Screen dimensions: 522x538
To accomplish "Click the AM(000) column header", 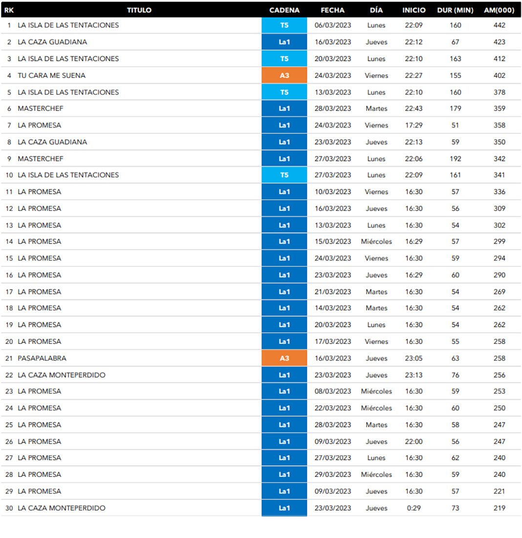I will coord(499,10).
